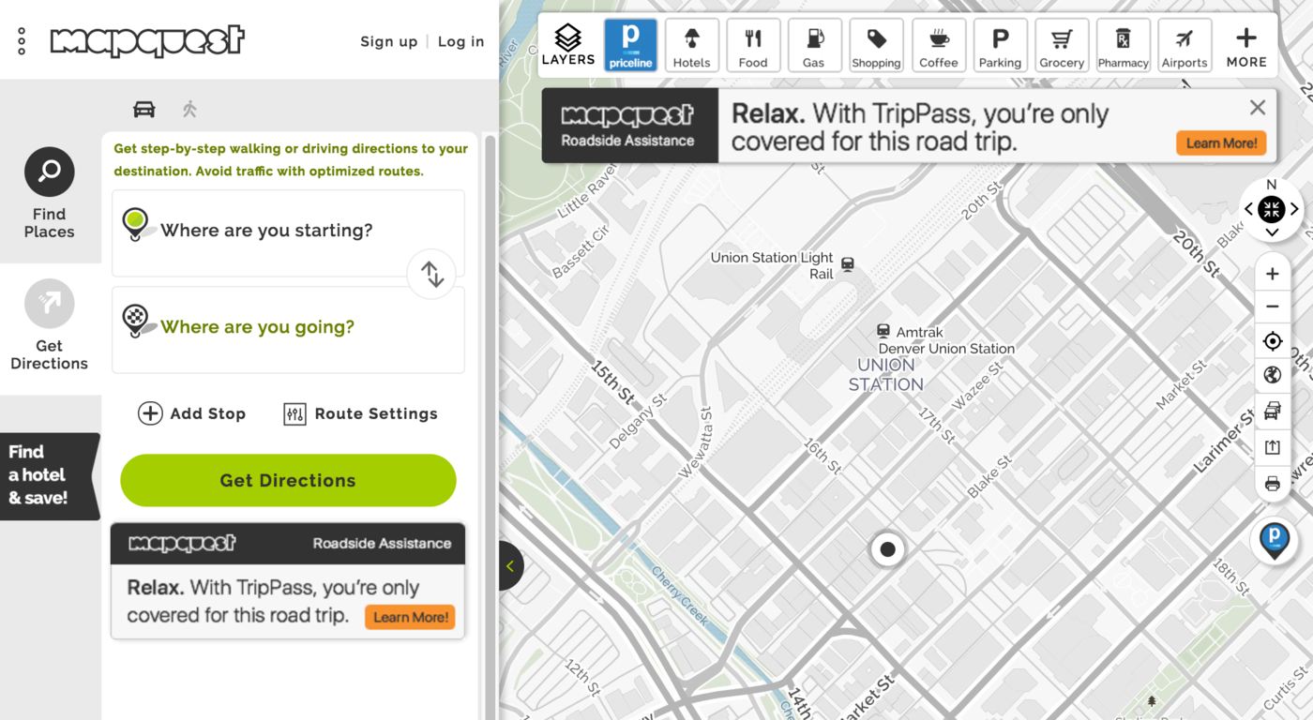This screenshot has width=1313, height=720.
Task: Share the map
Action: pyautogui.click(x=1273, y=447)
